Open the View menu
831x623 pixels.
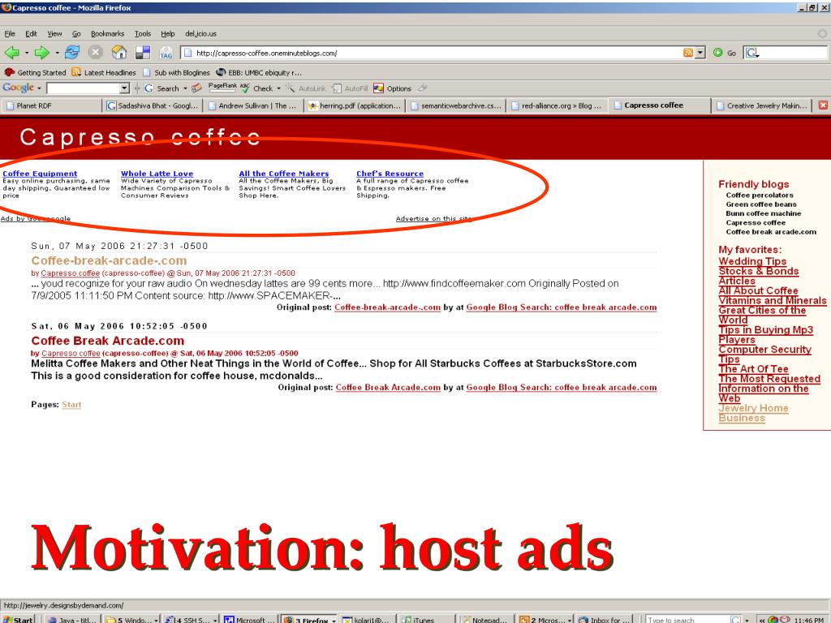[x=54, y=33]
